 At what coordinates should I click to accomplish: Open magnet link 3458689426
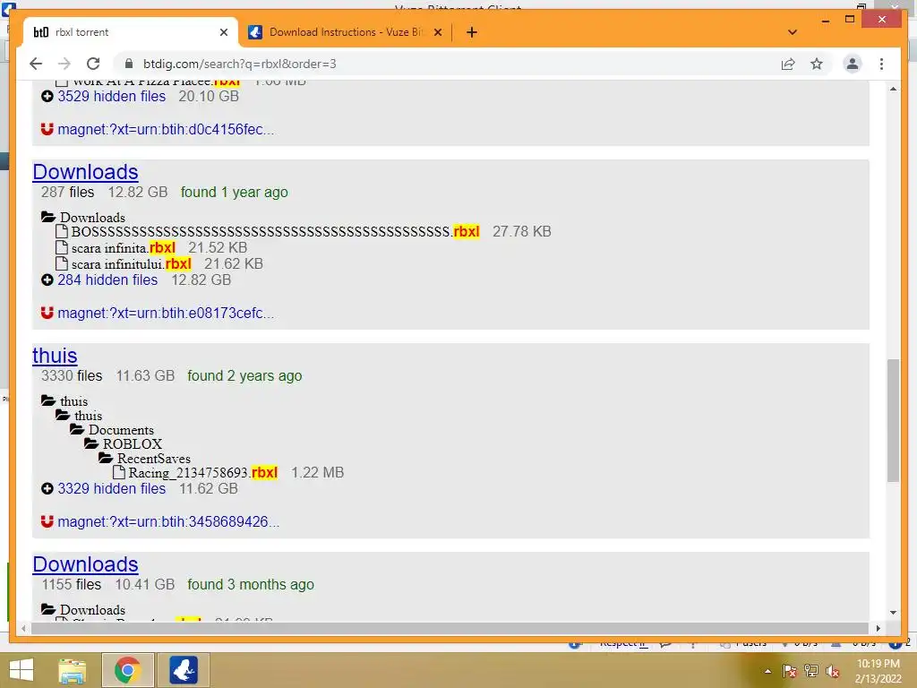coord(168,522)
